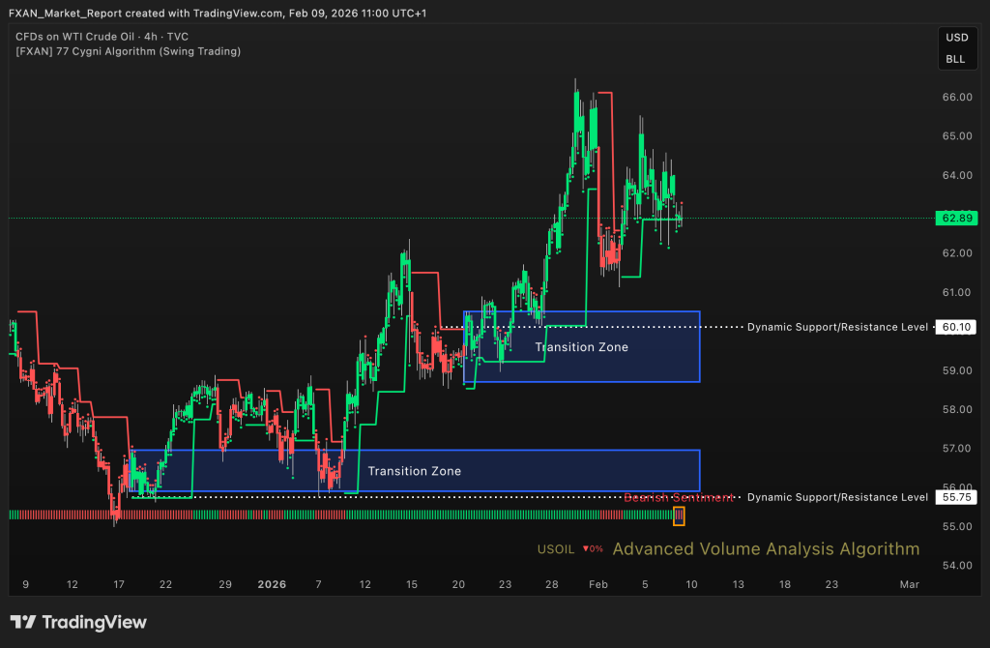Click the USD currency label
Screen dimensions: 990x648
click(x=955, y=38)
